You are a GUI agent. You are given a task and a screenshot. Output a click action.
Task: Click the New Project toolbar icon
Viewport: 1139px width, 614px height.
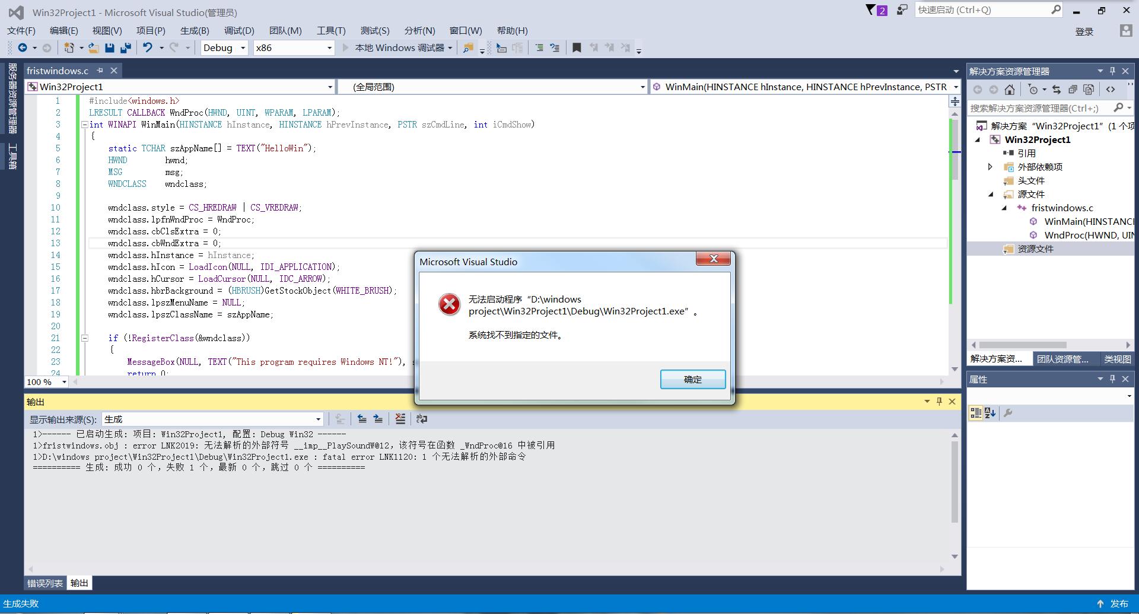pos(69,47)
